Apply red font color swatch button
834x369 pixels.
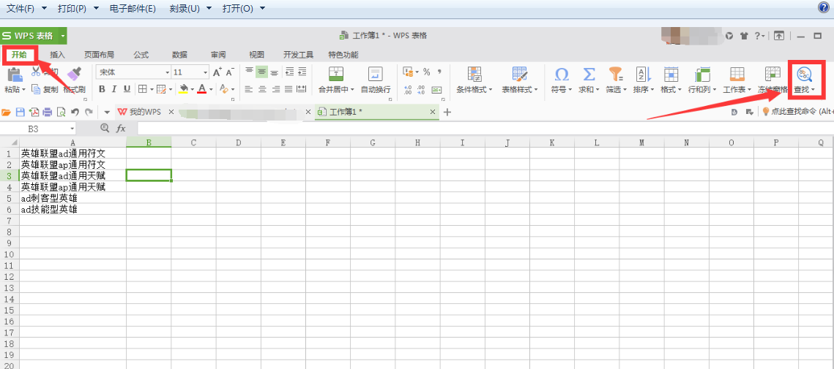coord(202,89)
